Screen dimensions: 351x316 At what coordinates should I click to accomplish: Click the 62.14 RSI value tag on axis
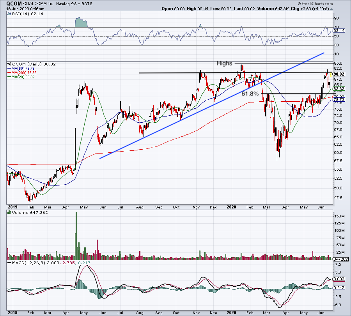(339, 31)
